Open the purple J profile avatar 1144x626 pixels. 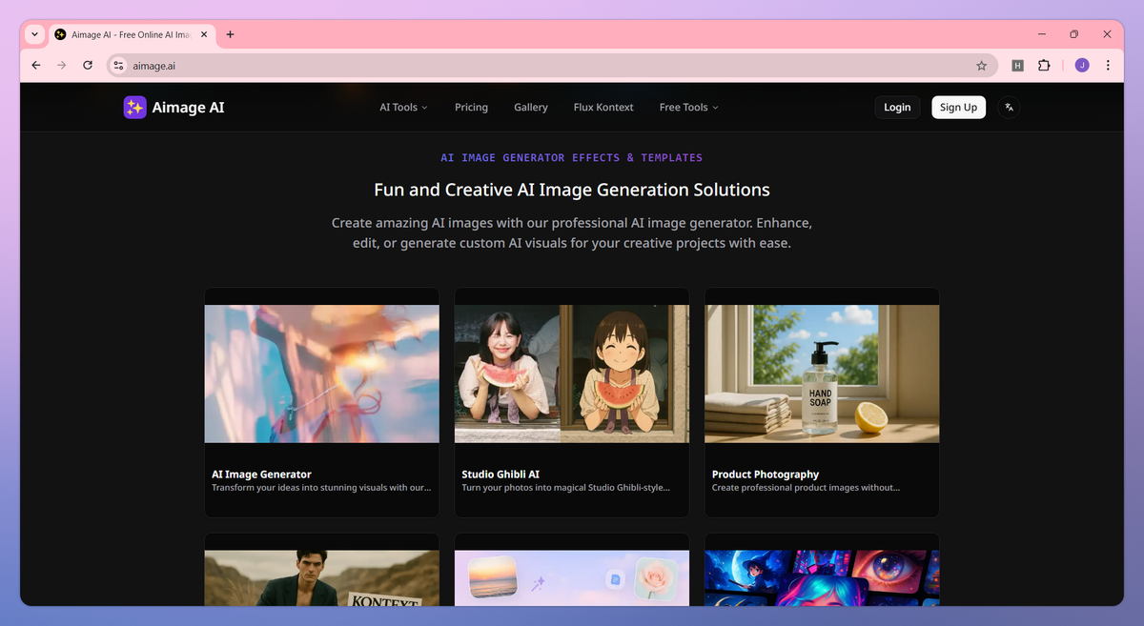1082,66
